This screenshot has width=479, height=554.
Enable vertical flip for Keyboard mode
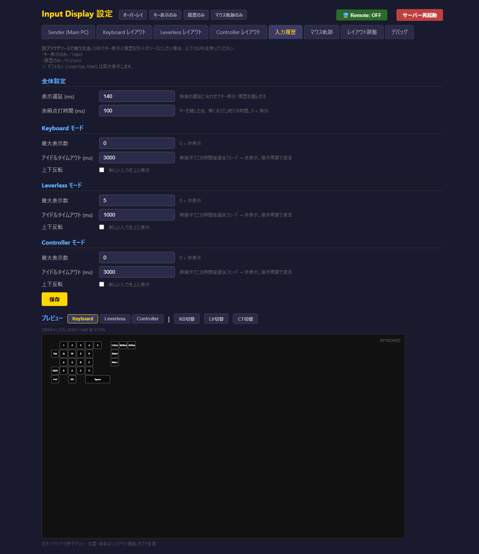click(x=101, y=170)
